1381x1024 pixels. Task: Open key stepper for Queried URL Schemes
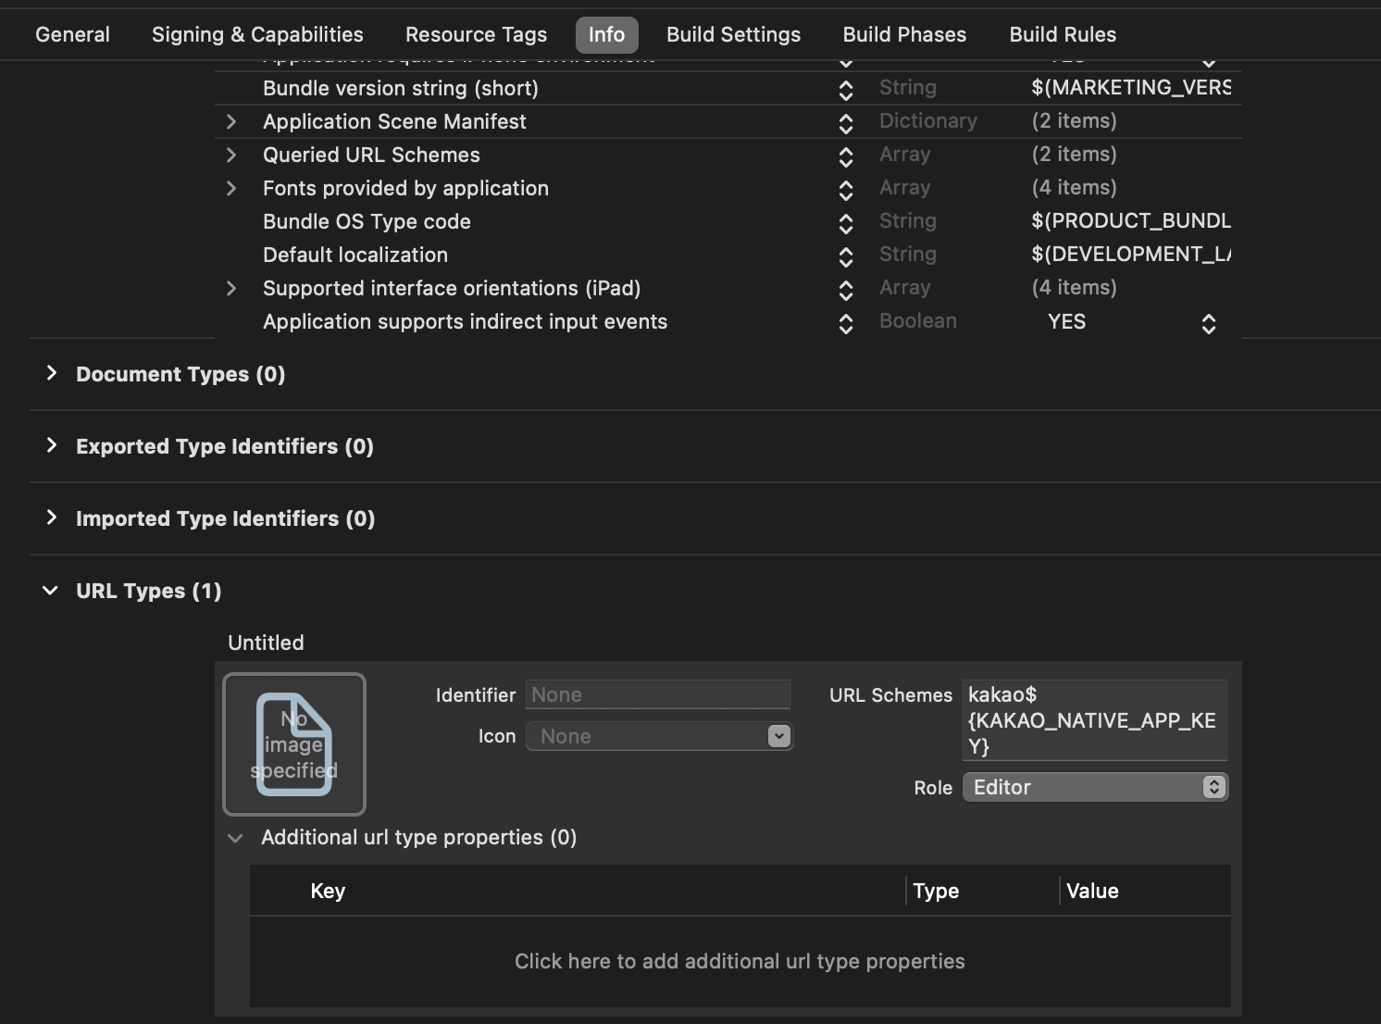coord(846,156)
